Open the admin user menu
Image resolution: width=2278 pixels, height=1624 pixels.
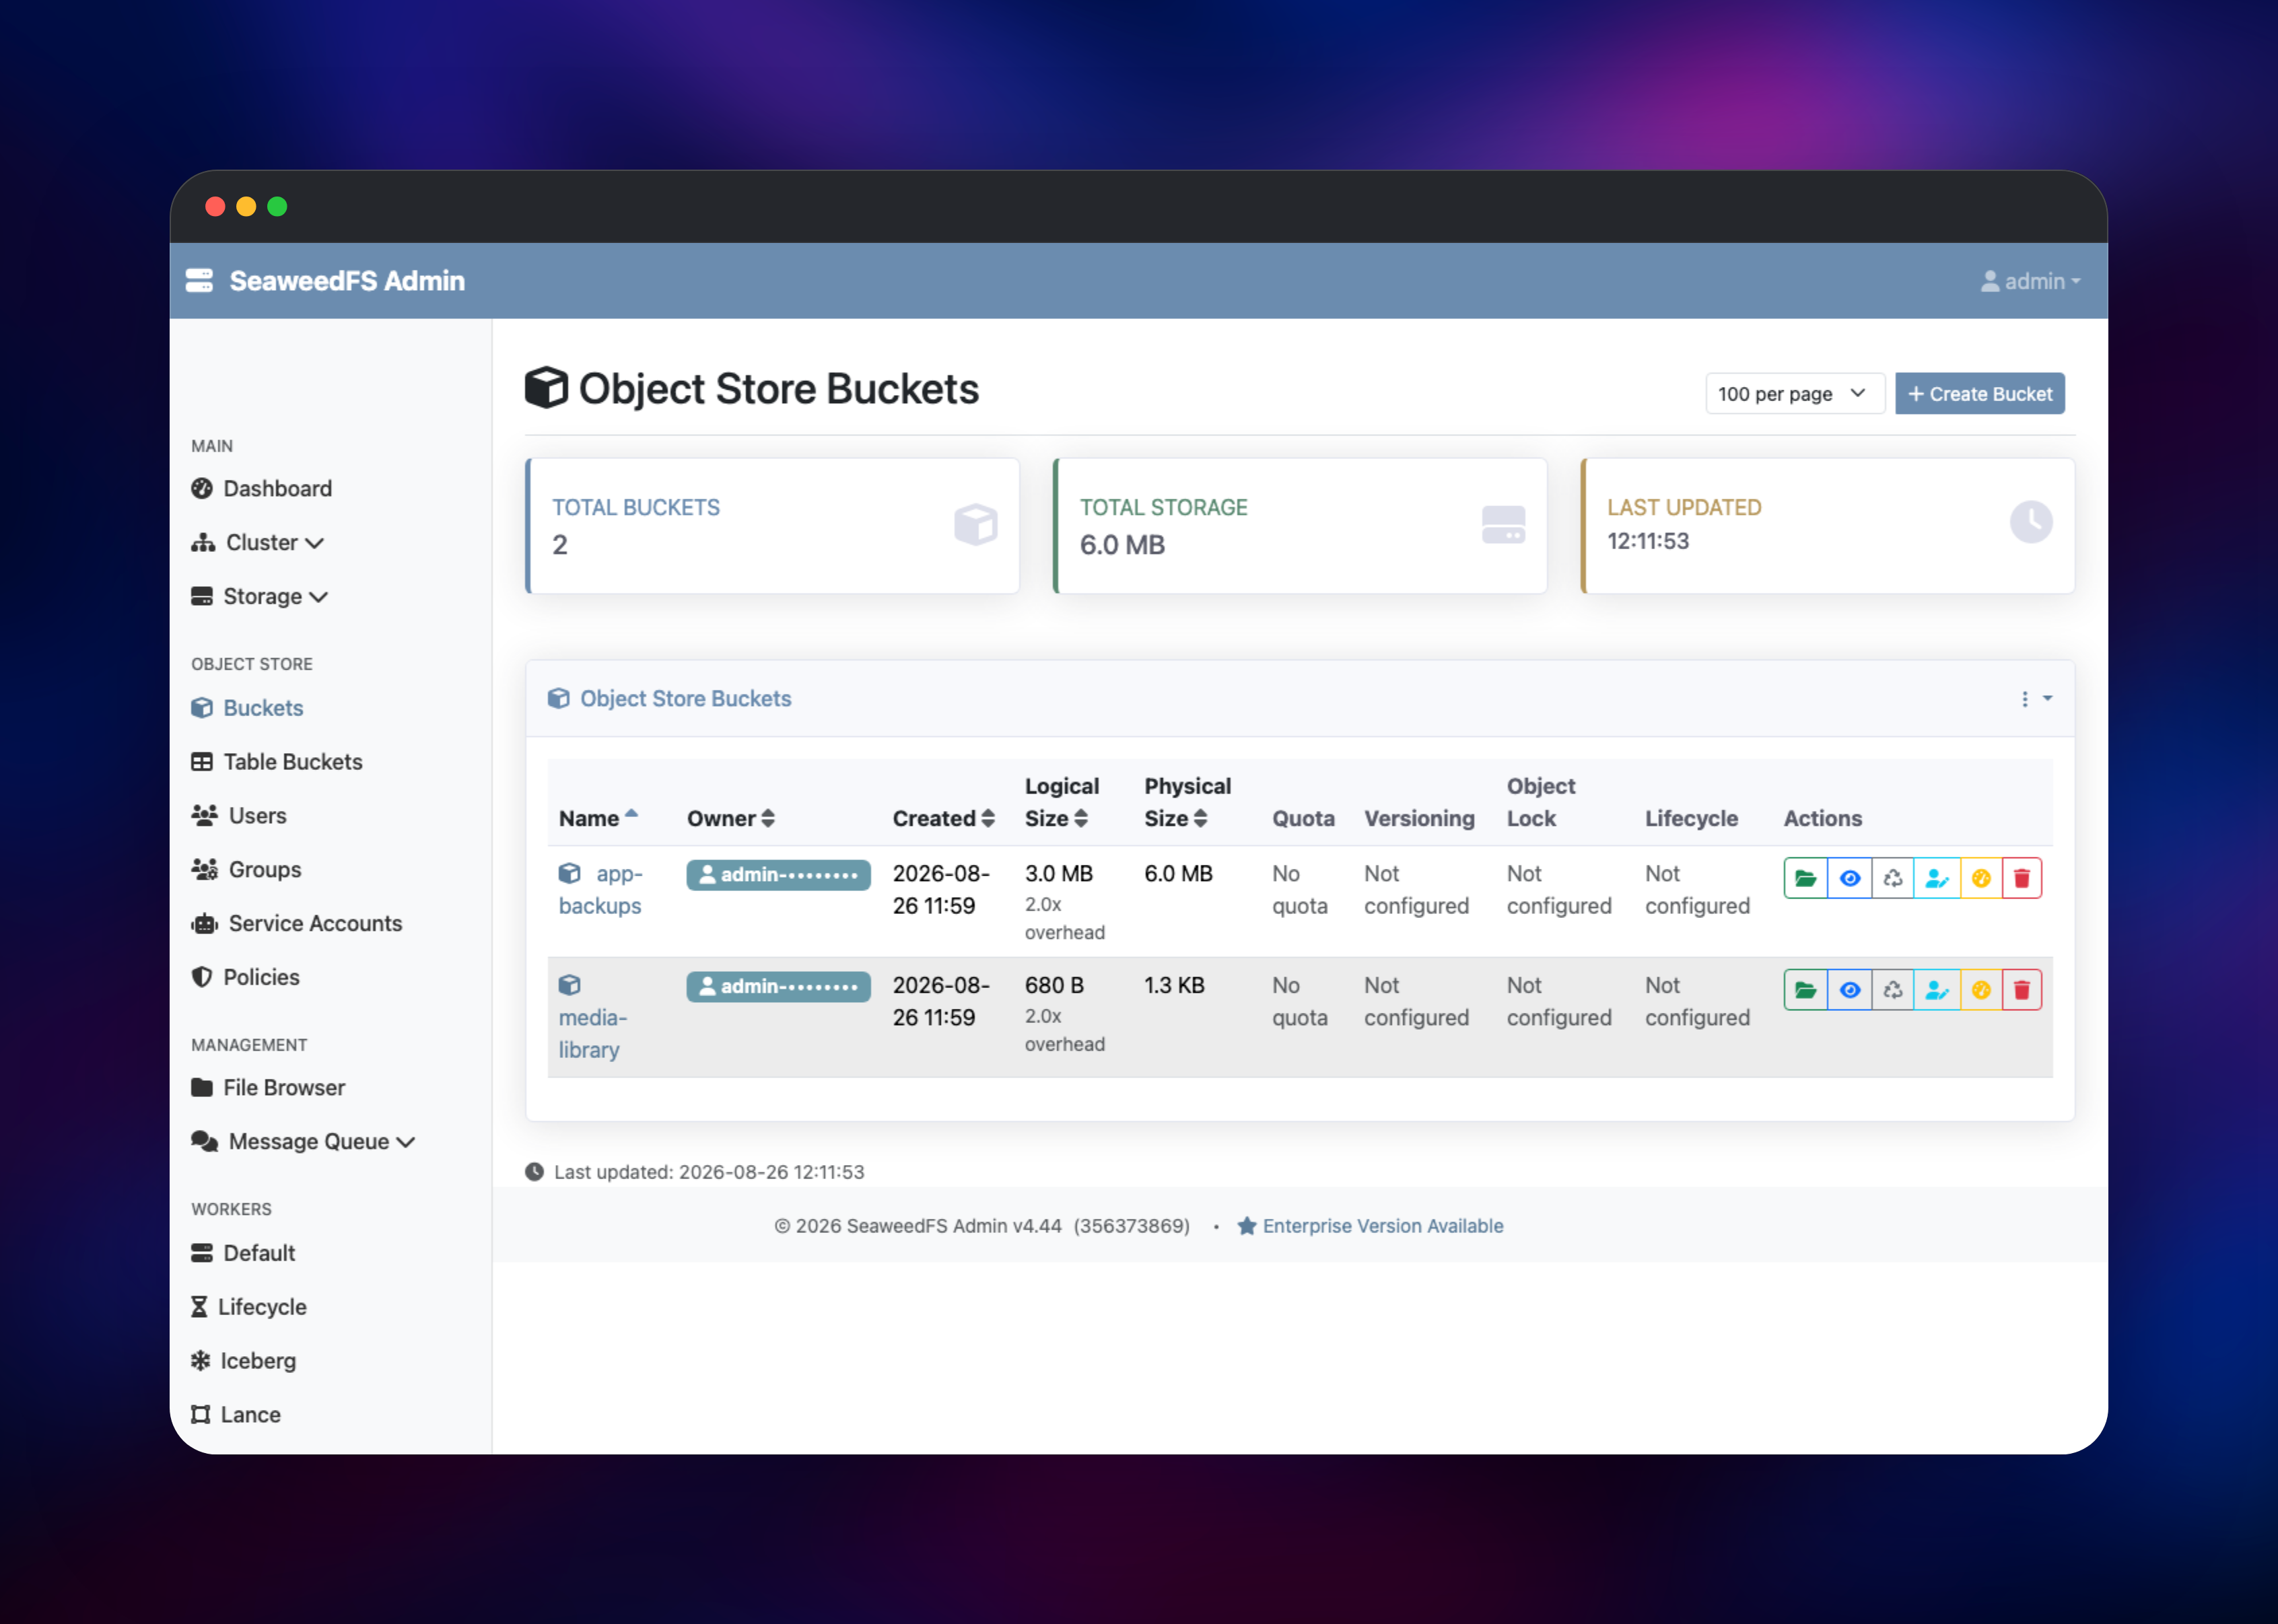(2030, 281)
